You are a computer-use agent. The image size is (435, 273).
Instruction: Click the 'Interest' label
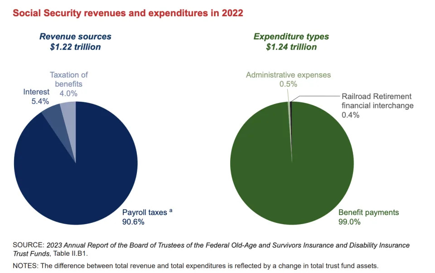(36, 92)
